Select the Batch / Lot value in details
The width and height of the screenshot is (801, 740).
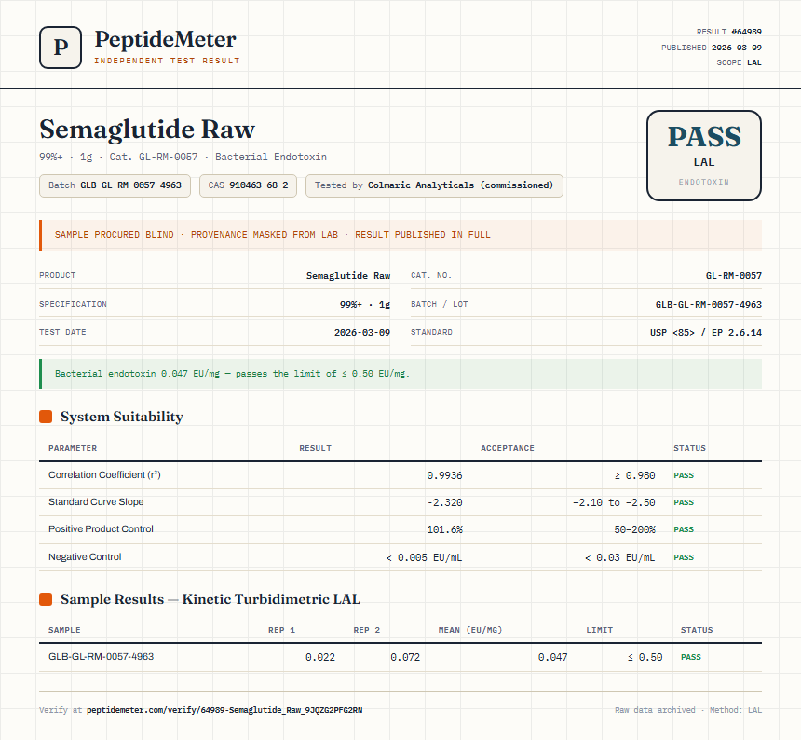[x=709, y=304]
